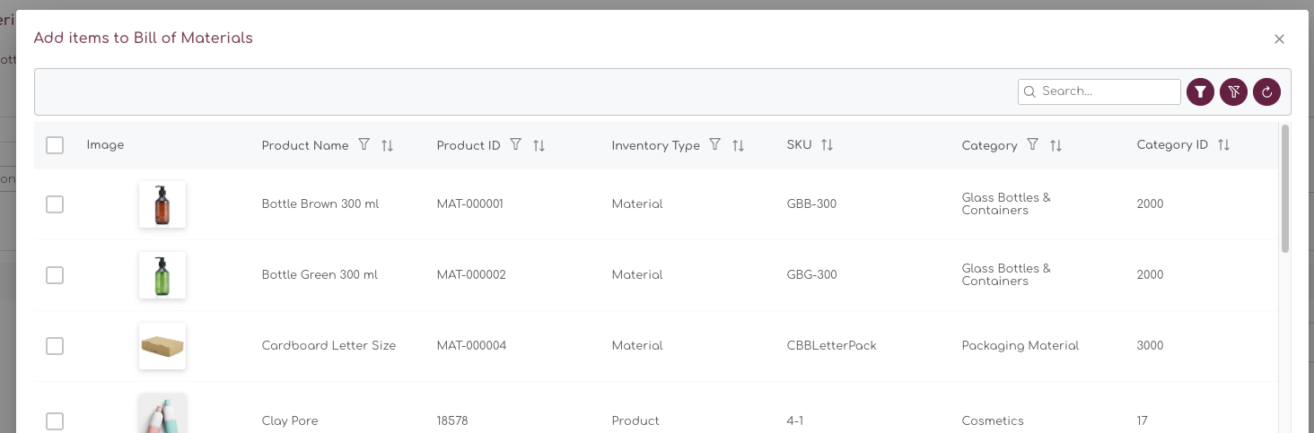Check the Bottle Brown 300 ml row
The image size is (1314, 433).
click(x=55, y=204)
